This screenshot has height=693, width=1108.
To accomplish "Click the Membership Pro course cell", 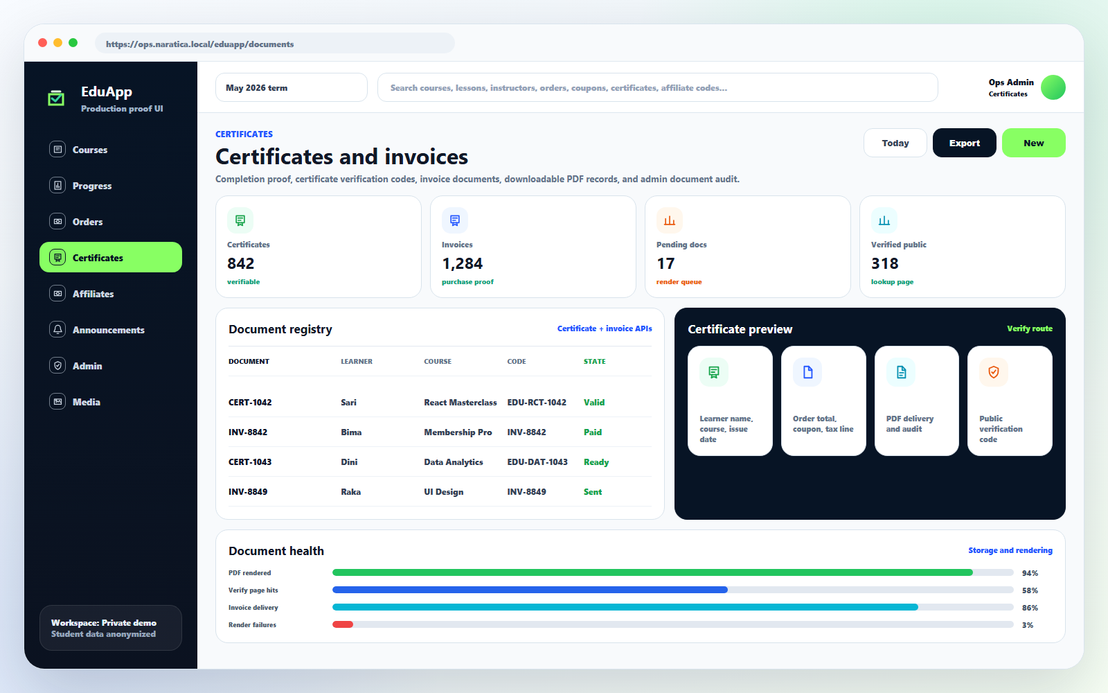I will click(x=458, y=432).
